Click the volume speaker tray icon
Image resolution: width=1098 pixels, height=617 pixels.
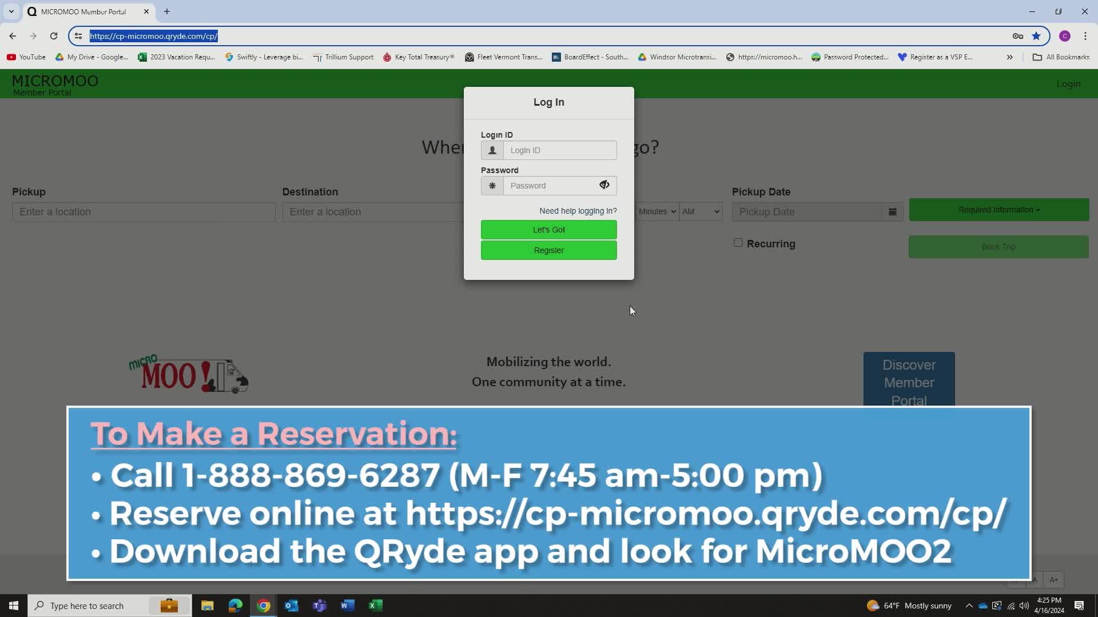[1024, 606]
